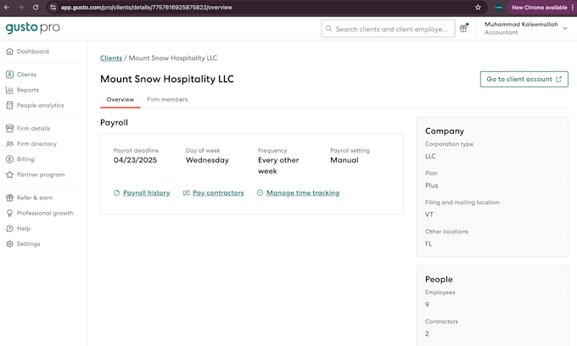Click the Settings gear icon

[9, 244]
